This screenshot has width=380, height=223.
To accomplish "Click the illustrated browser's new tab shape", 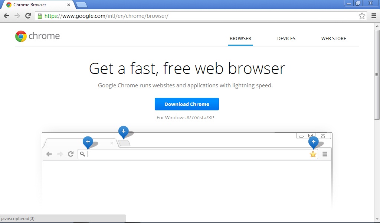I will pos(124,143).
